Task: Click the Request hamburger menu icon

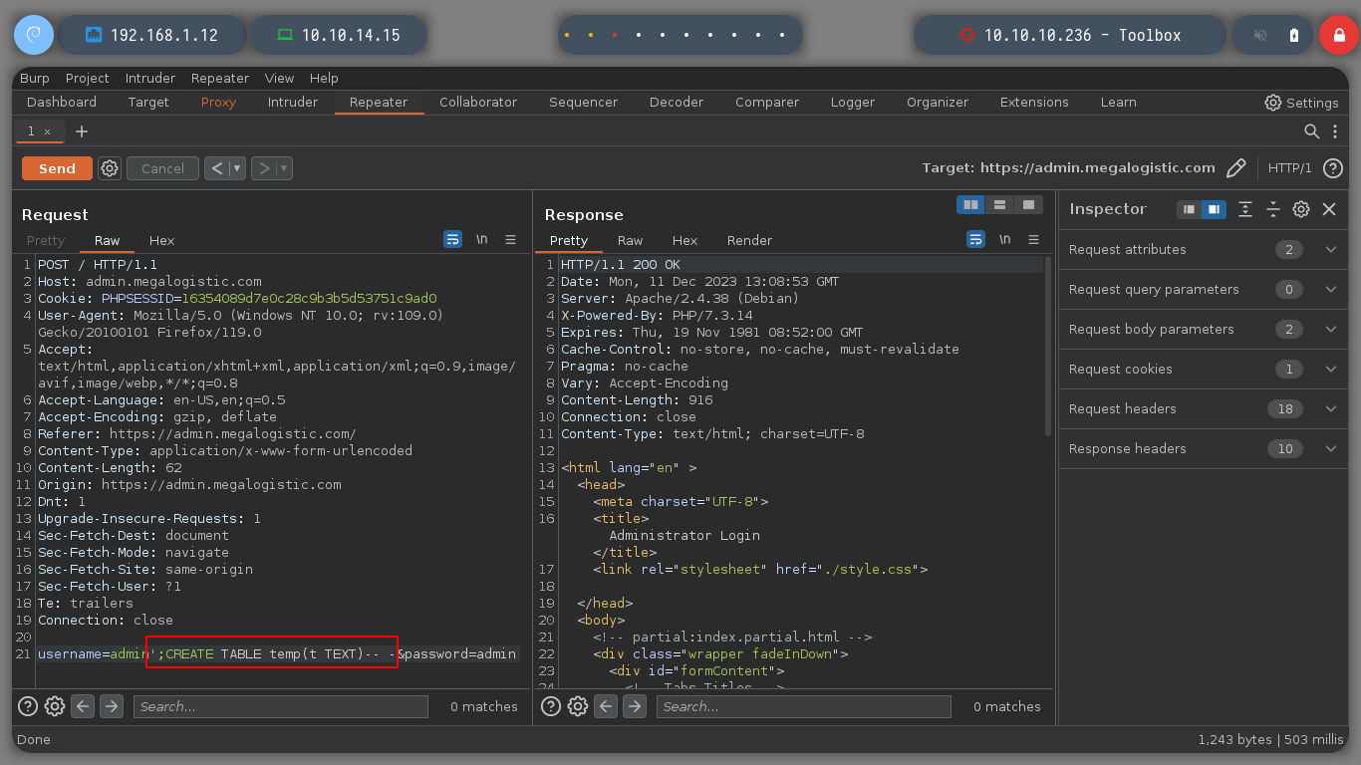Action: (511, 240)
